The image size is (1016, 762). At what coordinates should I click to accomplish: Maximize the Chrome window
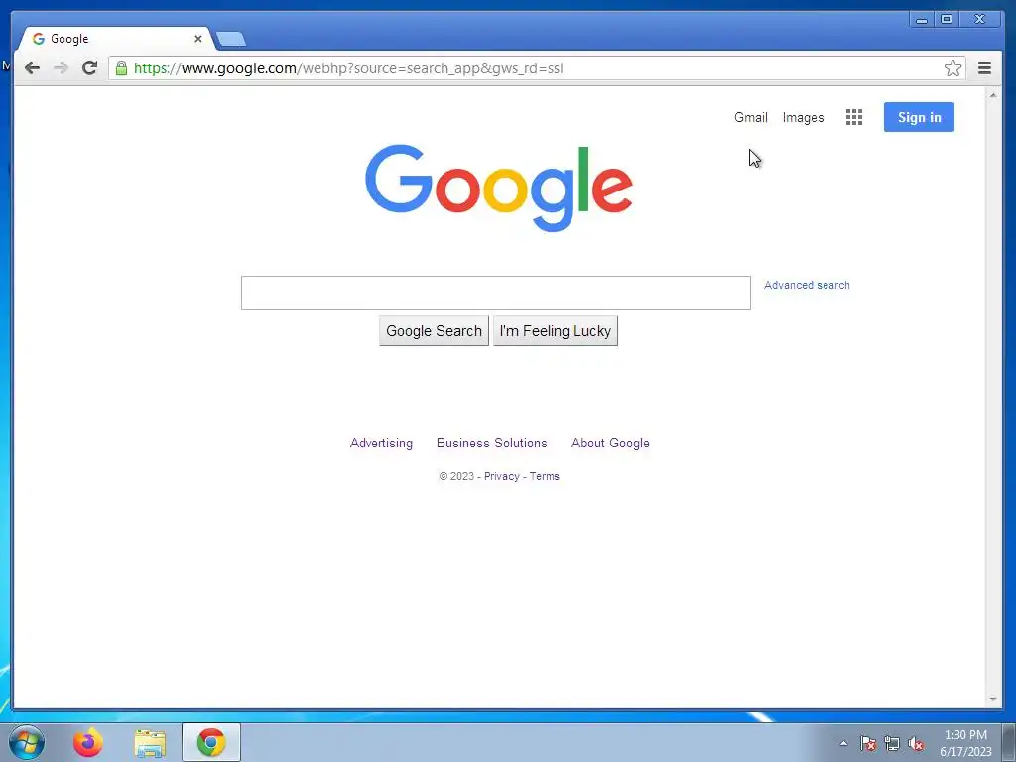pos(947,20)
